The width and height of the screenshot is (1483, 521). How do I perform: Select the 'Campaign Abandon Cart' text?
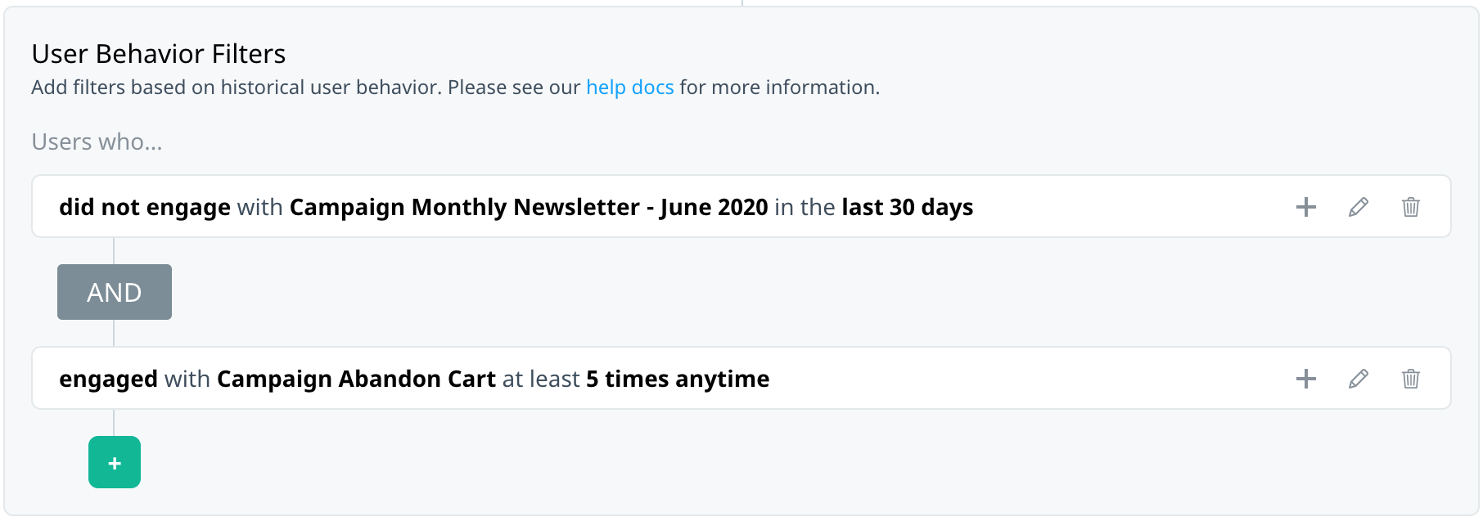[356, 380]
